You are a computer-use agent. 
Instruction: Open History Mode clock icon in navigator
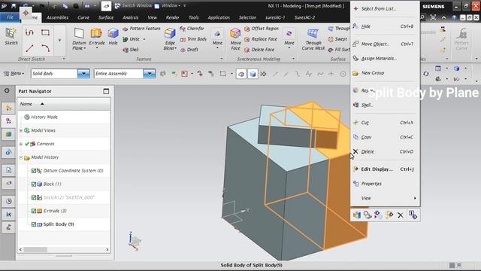[x=27, y=117]
